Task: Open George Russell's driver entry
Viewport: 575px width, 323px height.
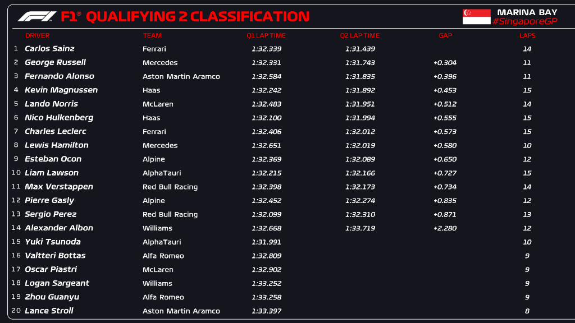Action: [x=55, y=62]
